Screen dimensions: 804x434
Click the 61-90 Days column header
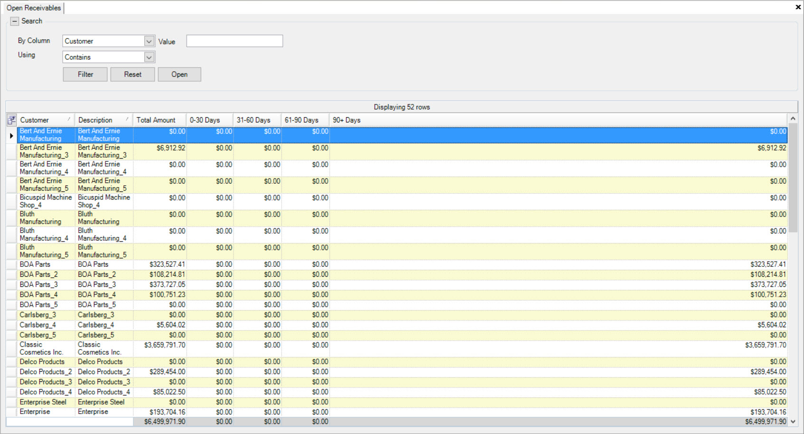pyautogui.click(x=305, y=120)
